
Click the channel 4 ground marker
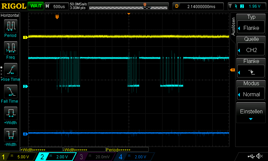[25, 134]
